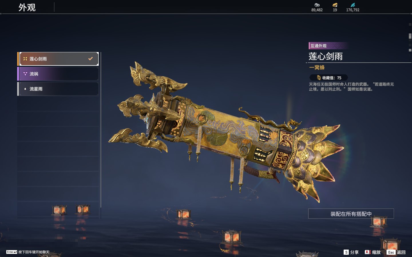Select the 莲心剑雨 skin entry
The image size is (412, 257).
[x=58, y=59]
